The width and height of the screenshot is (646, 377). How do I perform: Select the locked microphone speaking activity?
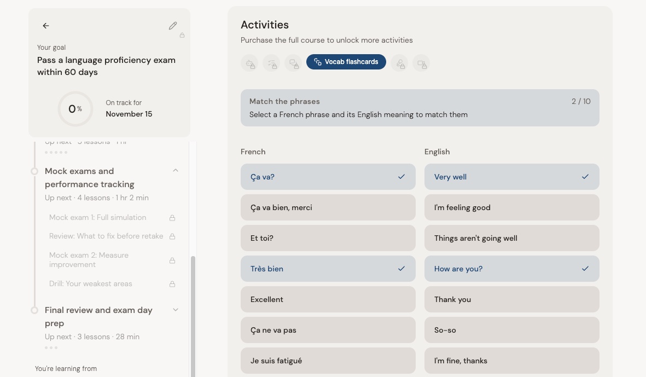click(399, 63)
